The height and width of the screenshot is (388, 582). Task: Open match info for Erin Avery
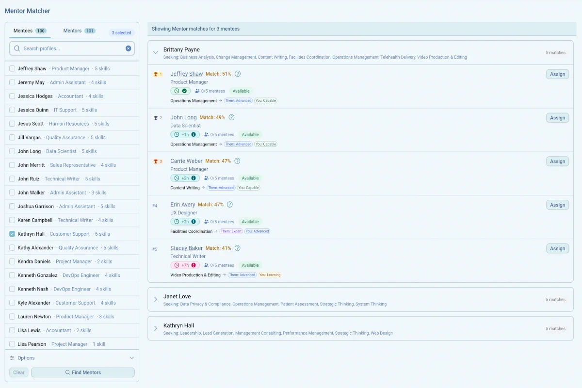click(230, 205)
